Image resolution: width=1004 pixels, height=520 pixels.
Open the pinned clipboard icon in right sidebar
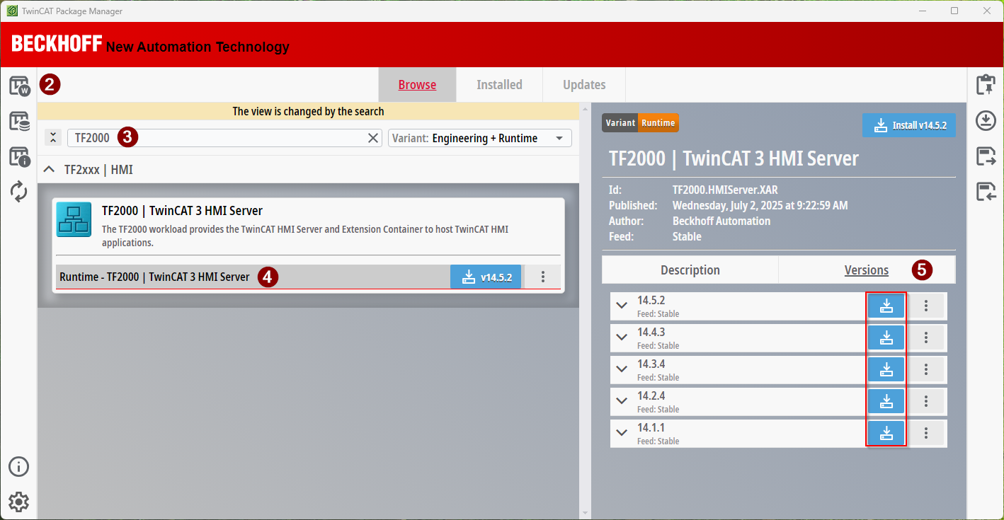986,85
